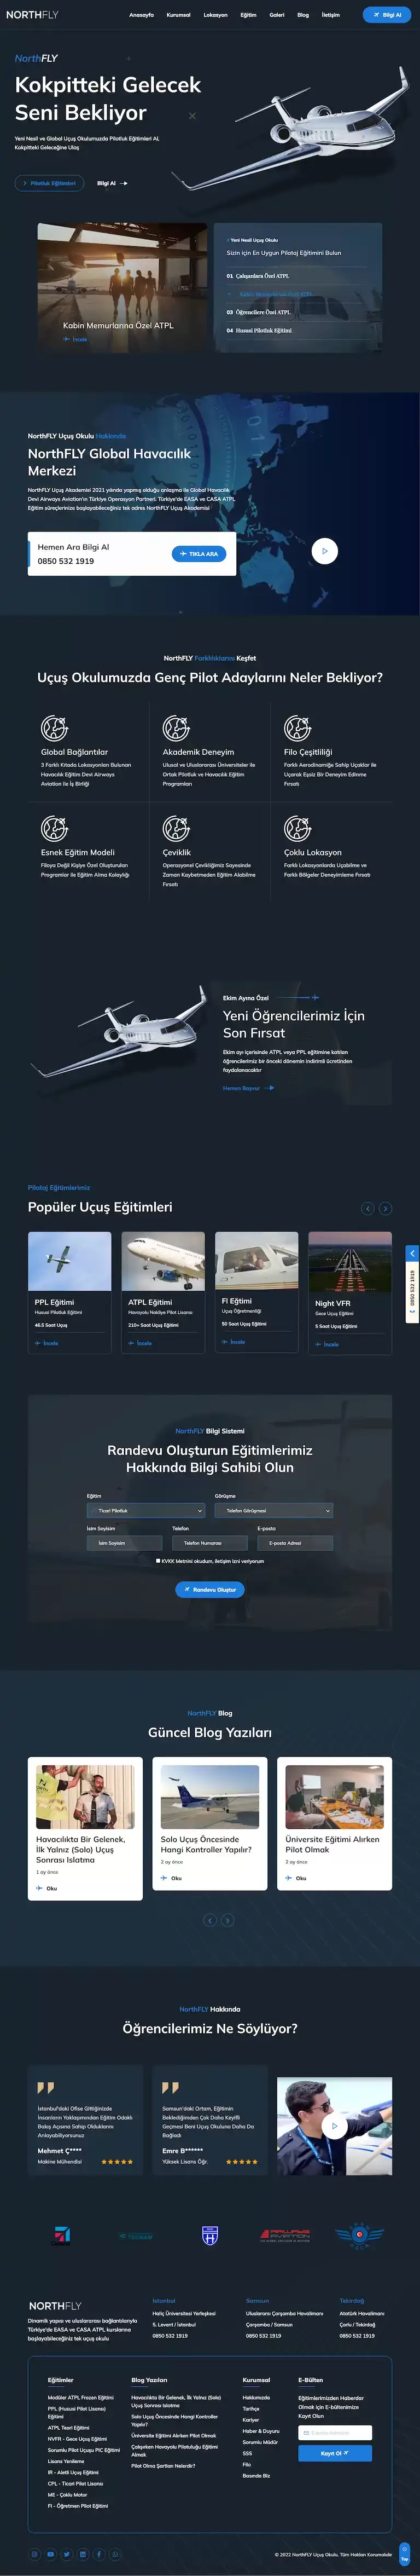Open the Instagram footer icon
The image size is (420, 2576).
click(34, 2554)
